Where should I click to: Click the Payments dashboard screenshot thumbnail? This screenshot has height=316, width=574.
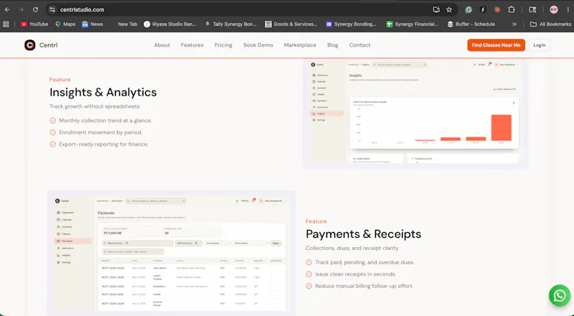tap(171, 253)
